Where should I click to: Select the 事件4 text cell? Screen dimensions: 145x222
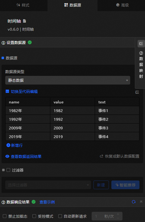pyautogui.click(x=117, y=137)
